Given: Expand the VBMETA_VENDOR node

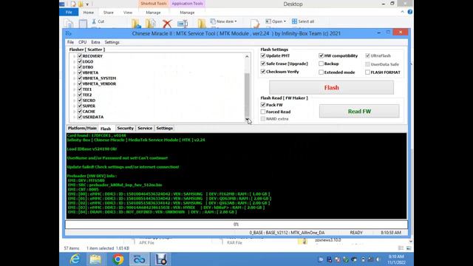Looking at the screenshot, I should 74,83.
